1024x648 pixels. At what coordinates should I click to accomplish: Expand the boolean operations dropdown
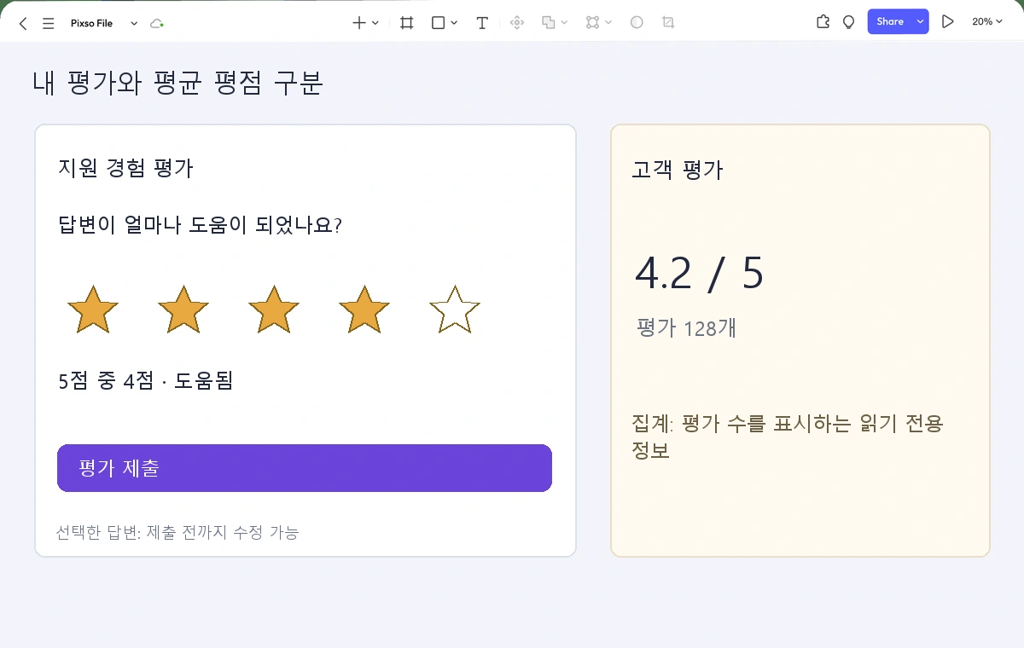pyautogui.click(x=565, y=23)
